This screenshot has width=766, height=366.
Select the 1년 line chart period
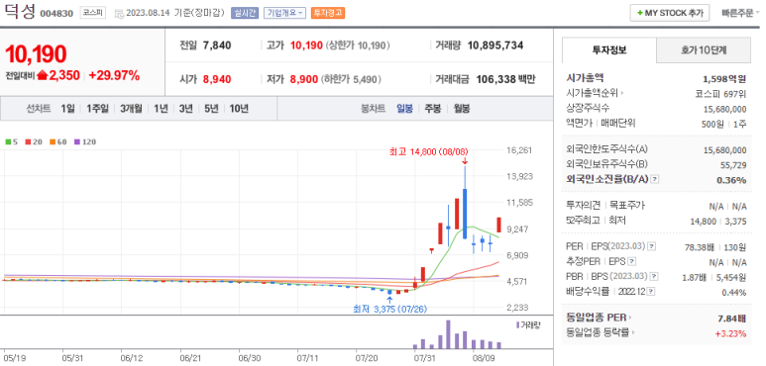tap(161, 108)
